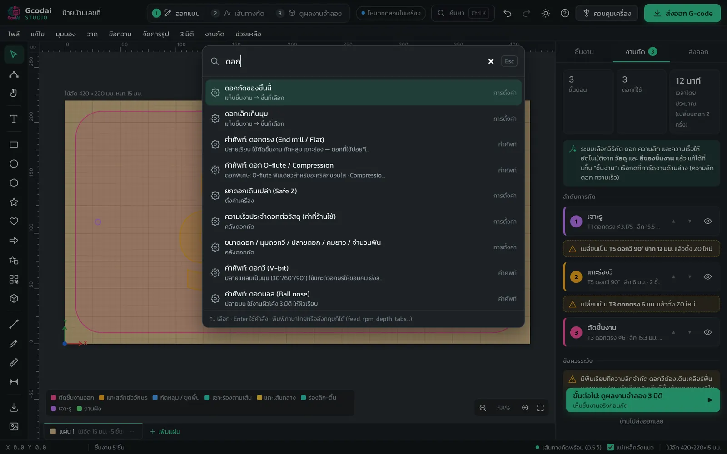Viewport: 727px width, 454px height.
Task: Hide the แกะร่องวี operation with eye icon
Action: pyautogui.click(x=707, y=277)
